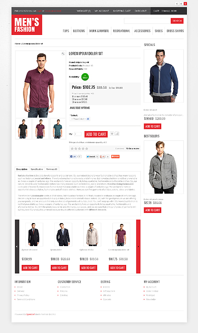Click the Tweet share button
The width and height of the screenshot is (198, 333).
91,156
